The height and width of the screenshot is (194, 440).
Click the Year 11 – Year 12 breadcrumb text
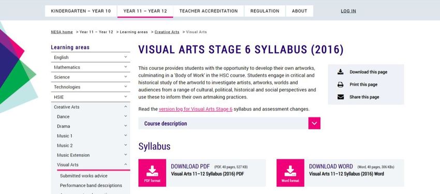96,32
